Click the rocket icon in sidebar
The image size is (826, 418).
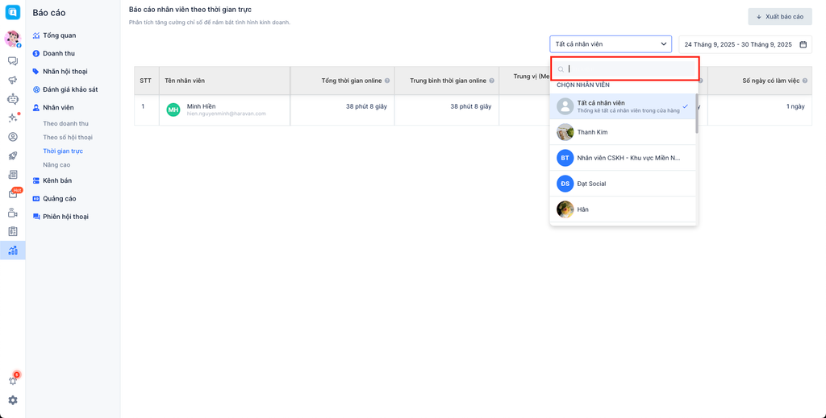point(13,155)
